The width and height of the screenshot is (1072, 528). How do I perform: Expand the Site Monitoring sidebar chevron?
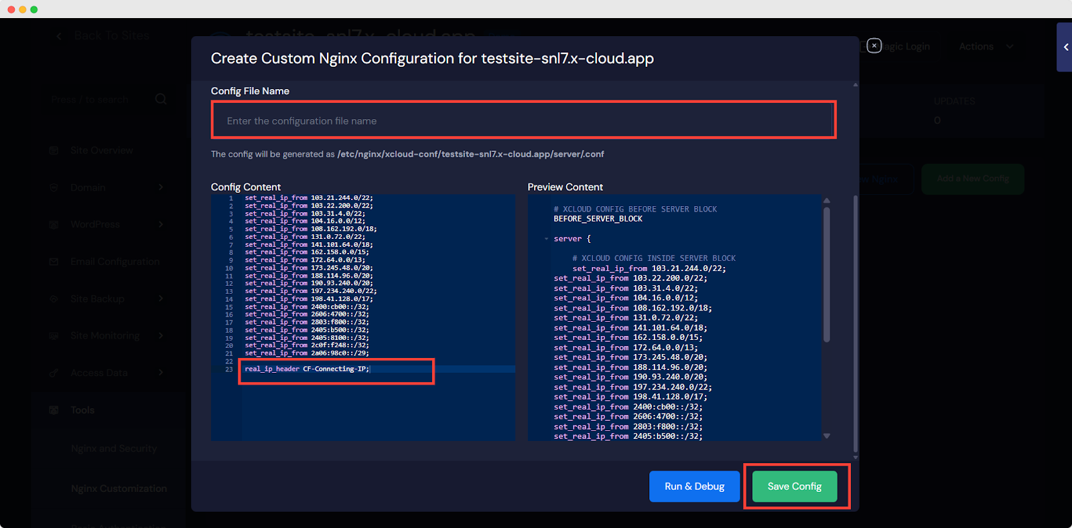click(x=161, y=335)
